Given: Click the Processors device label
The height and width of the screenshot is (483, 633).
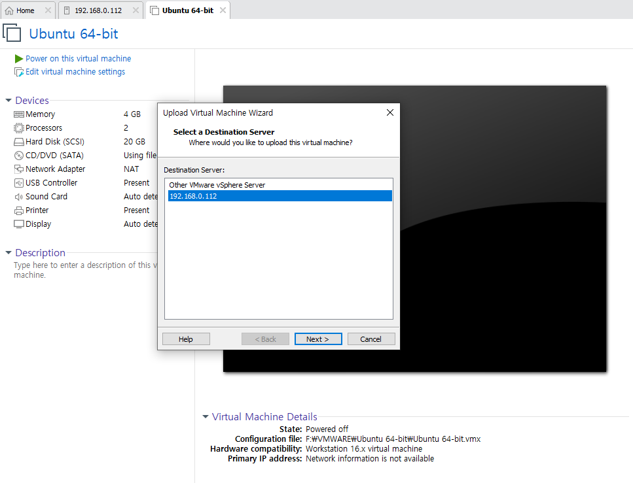Looking at the screenshot, I should [44, 128].
